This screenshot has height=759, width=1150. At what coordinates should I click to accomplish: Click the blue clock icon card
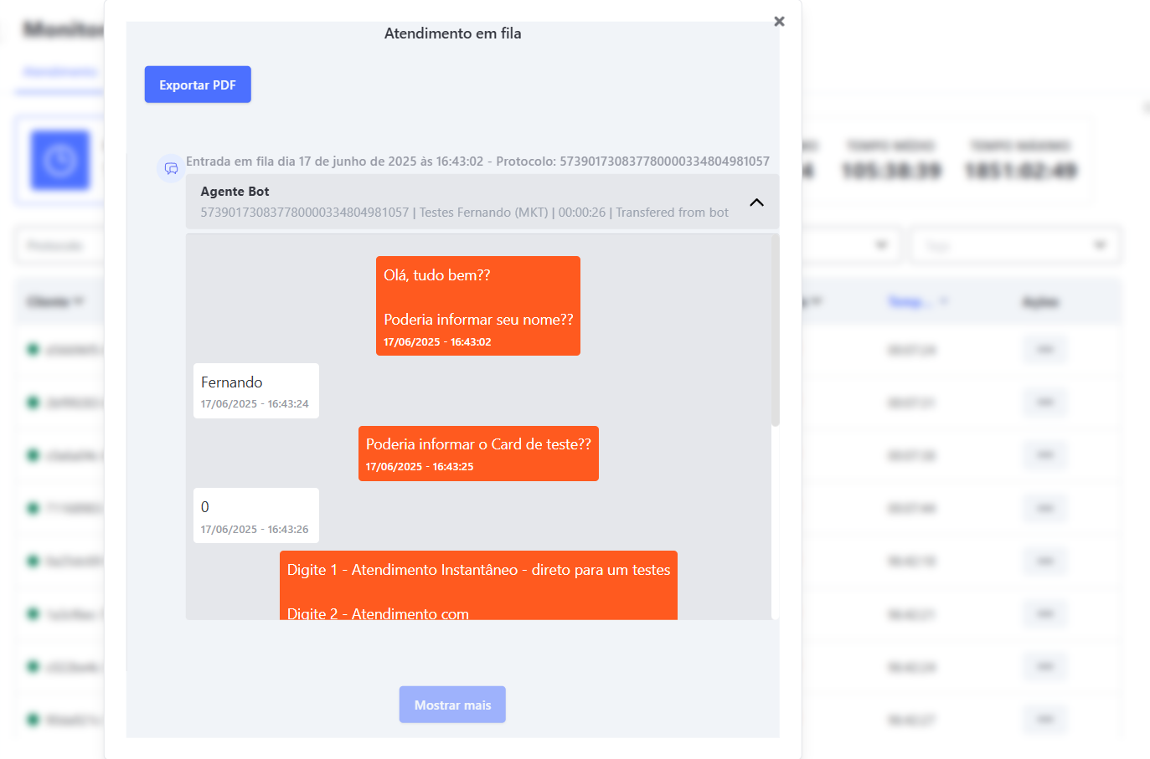tap(60, 160)
